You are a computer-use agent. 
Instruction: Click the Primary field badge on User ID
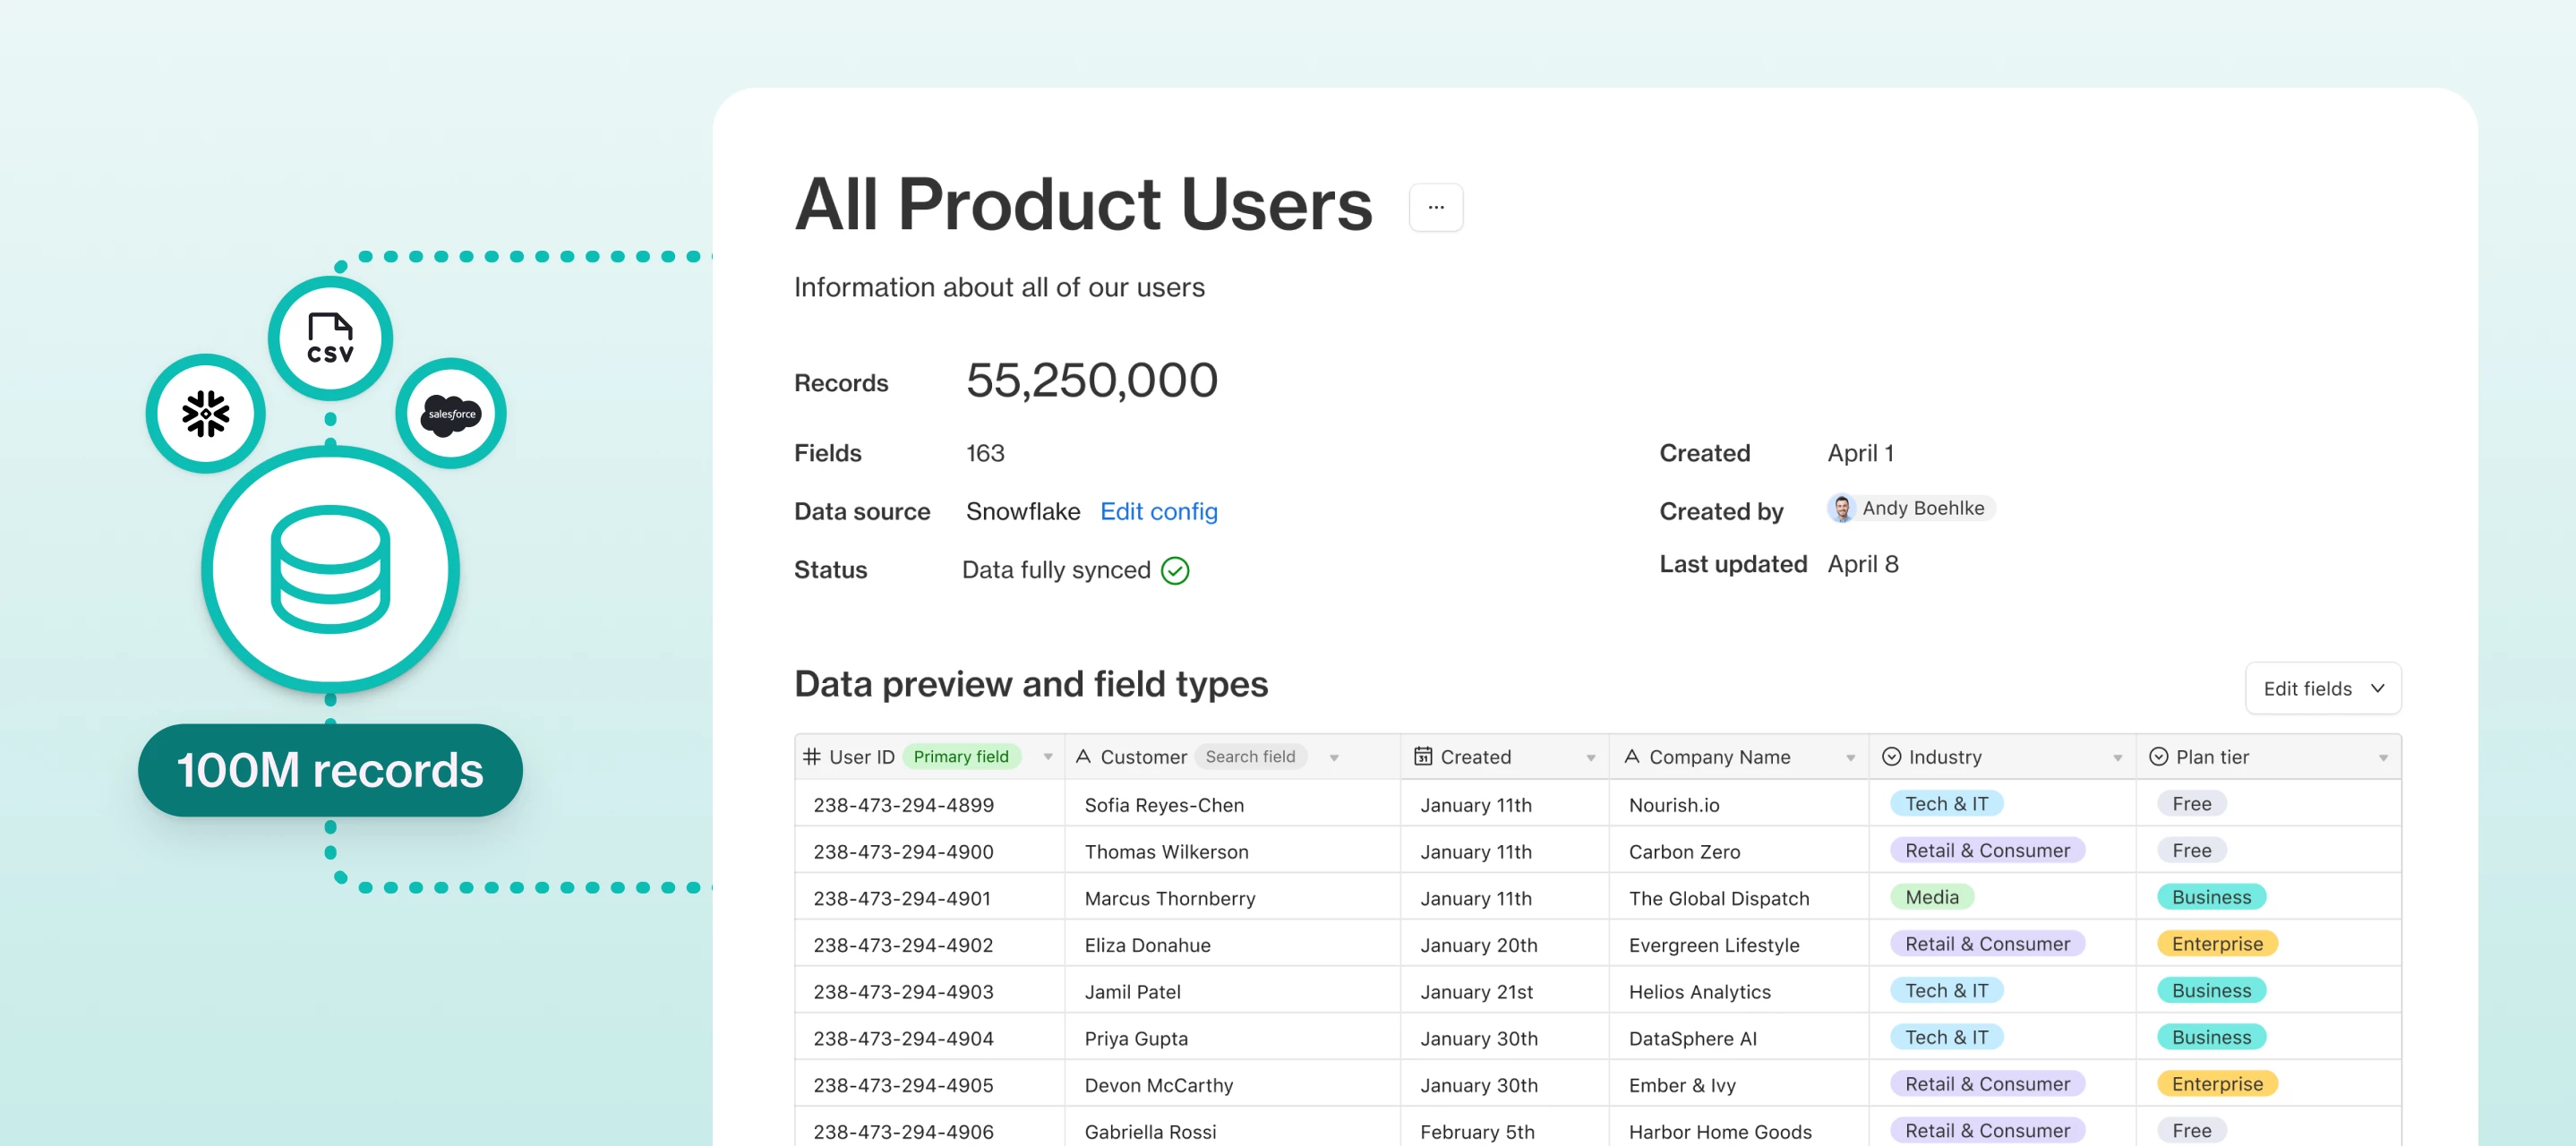(x=961, y=757)
